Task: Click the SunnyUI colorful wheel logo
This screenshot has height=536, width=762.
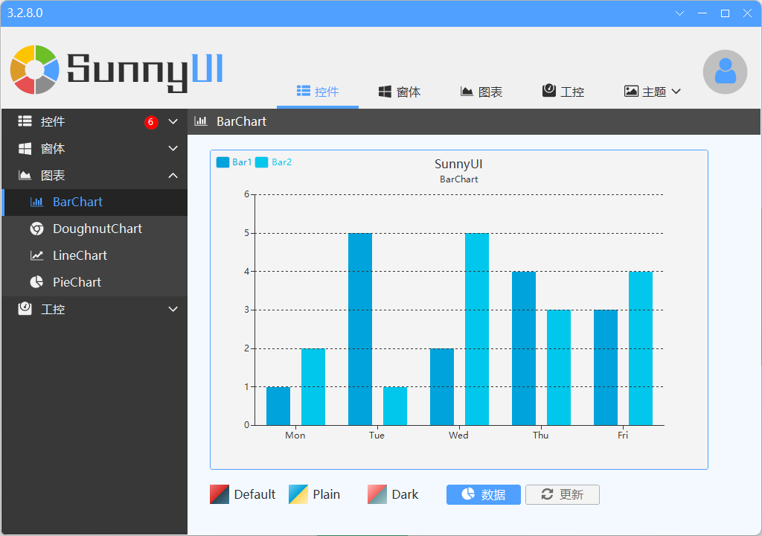Action: (35, 69)
